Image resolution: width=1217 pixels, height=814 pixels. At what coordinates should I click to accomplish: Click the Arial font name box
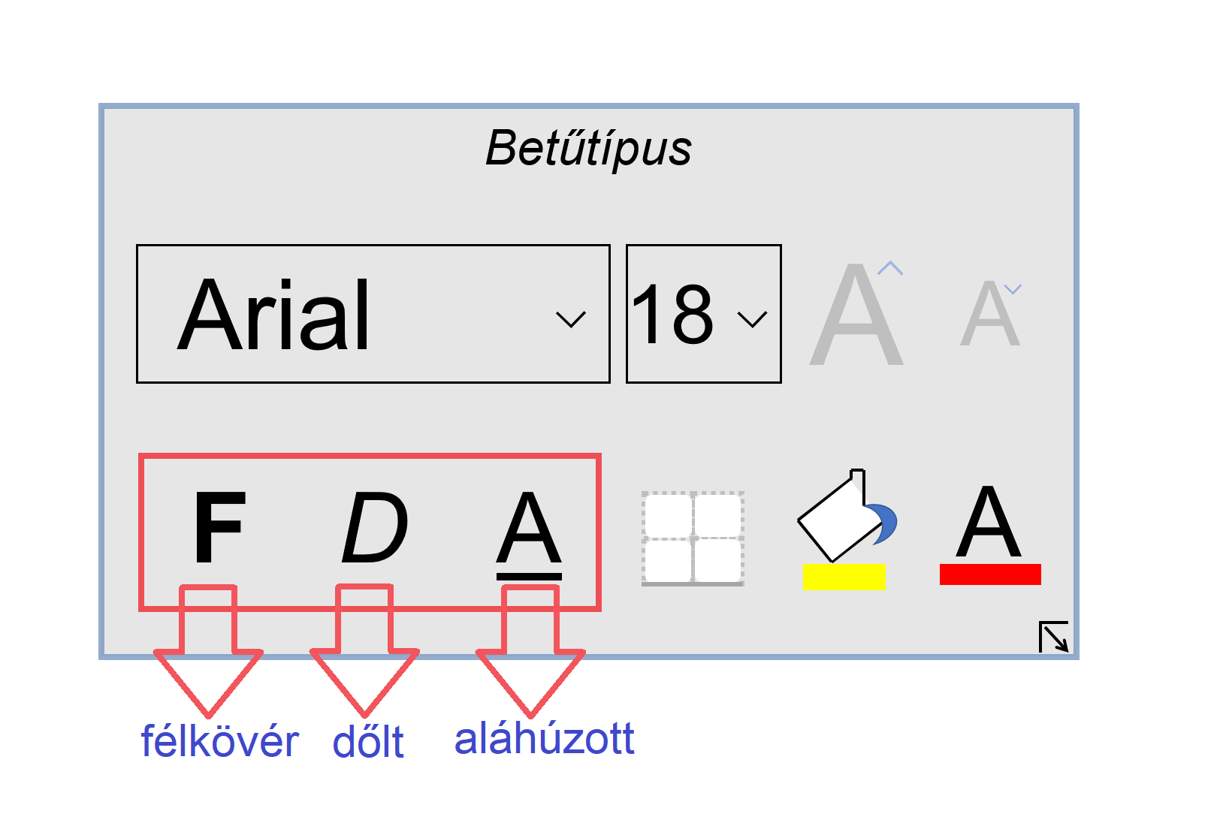pos(373,314)
